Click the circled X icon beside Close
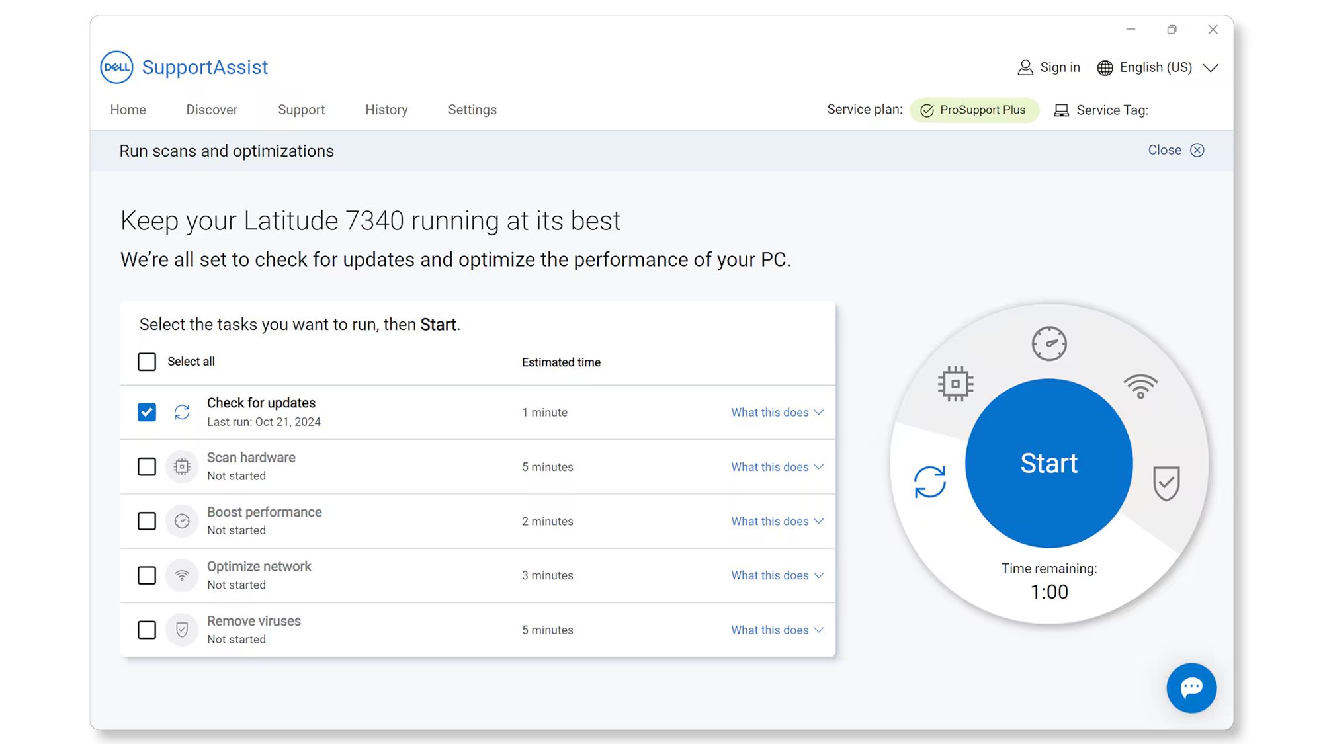The width and height of the screenshot is (1323, 744). click(1197, 150)
